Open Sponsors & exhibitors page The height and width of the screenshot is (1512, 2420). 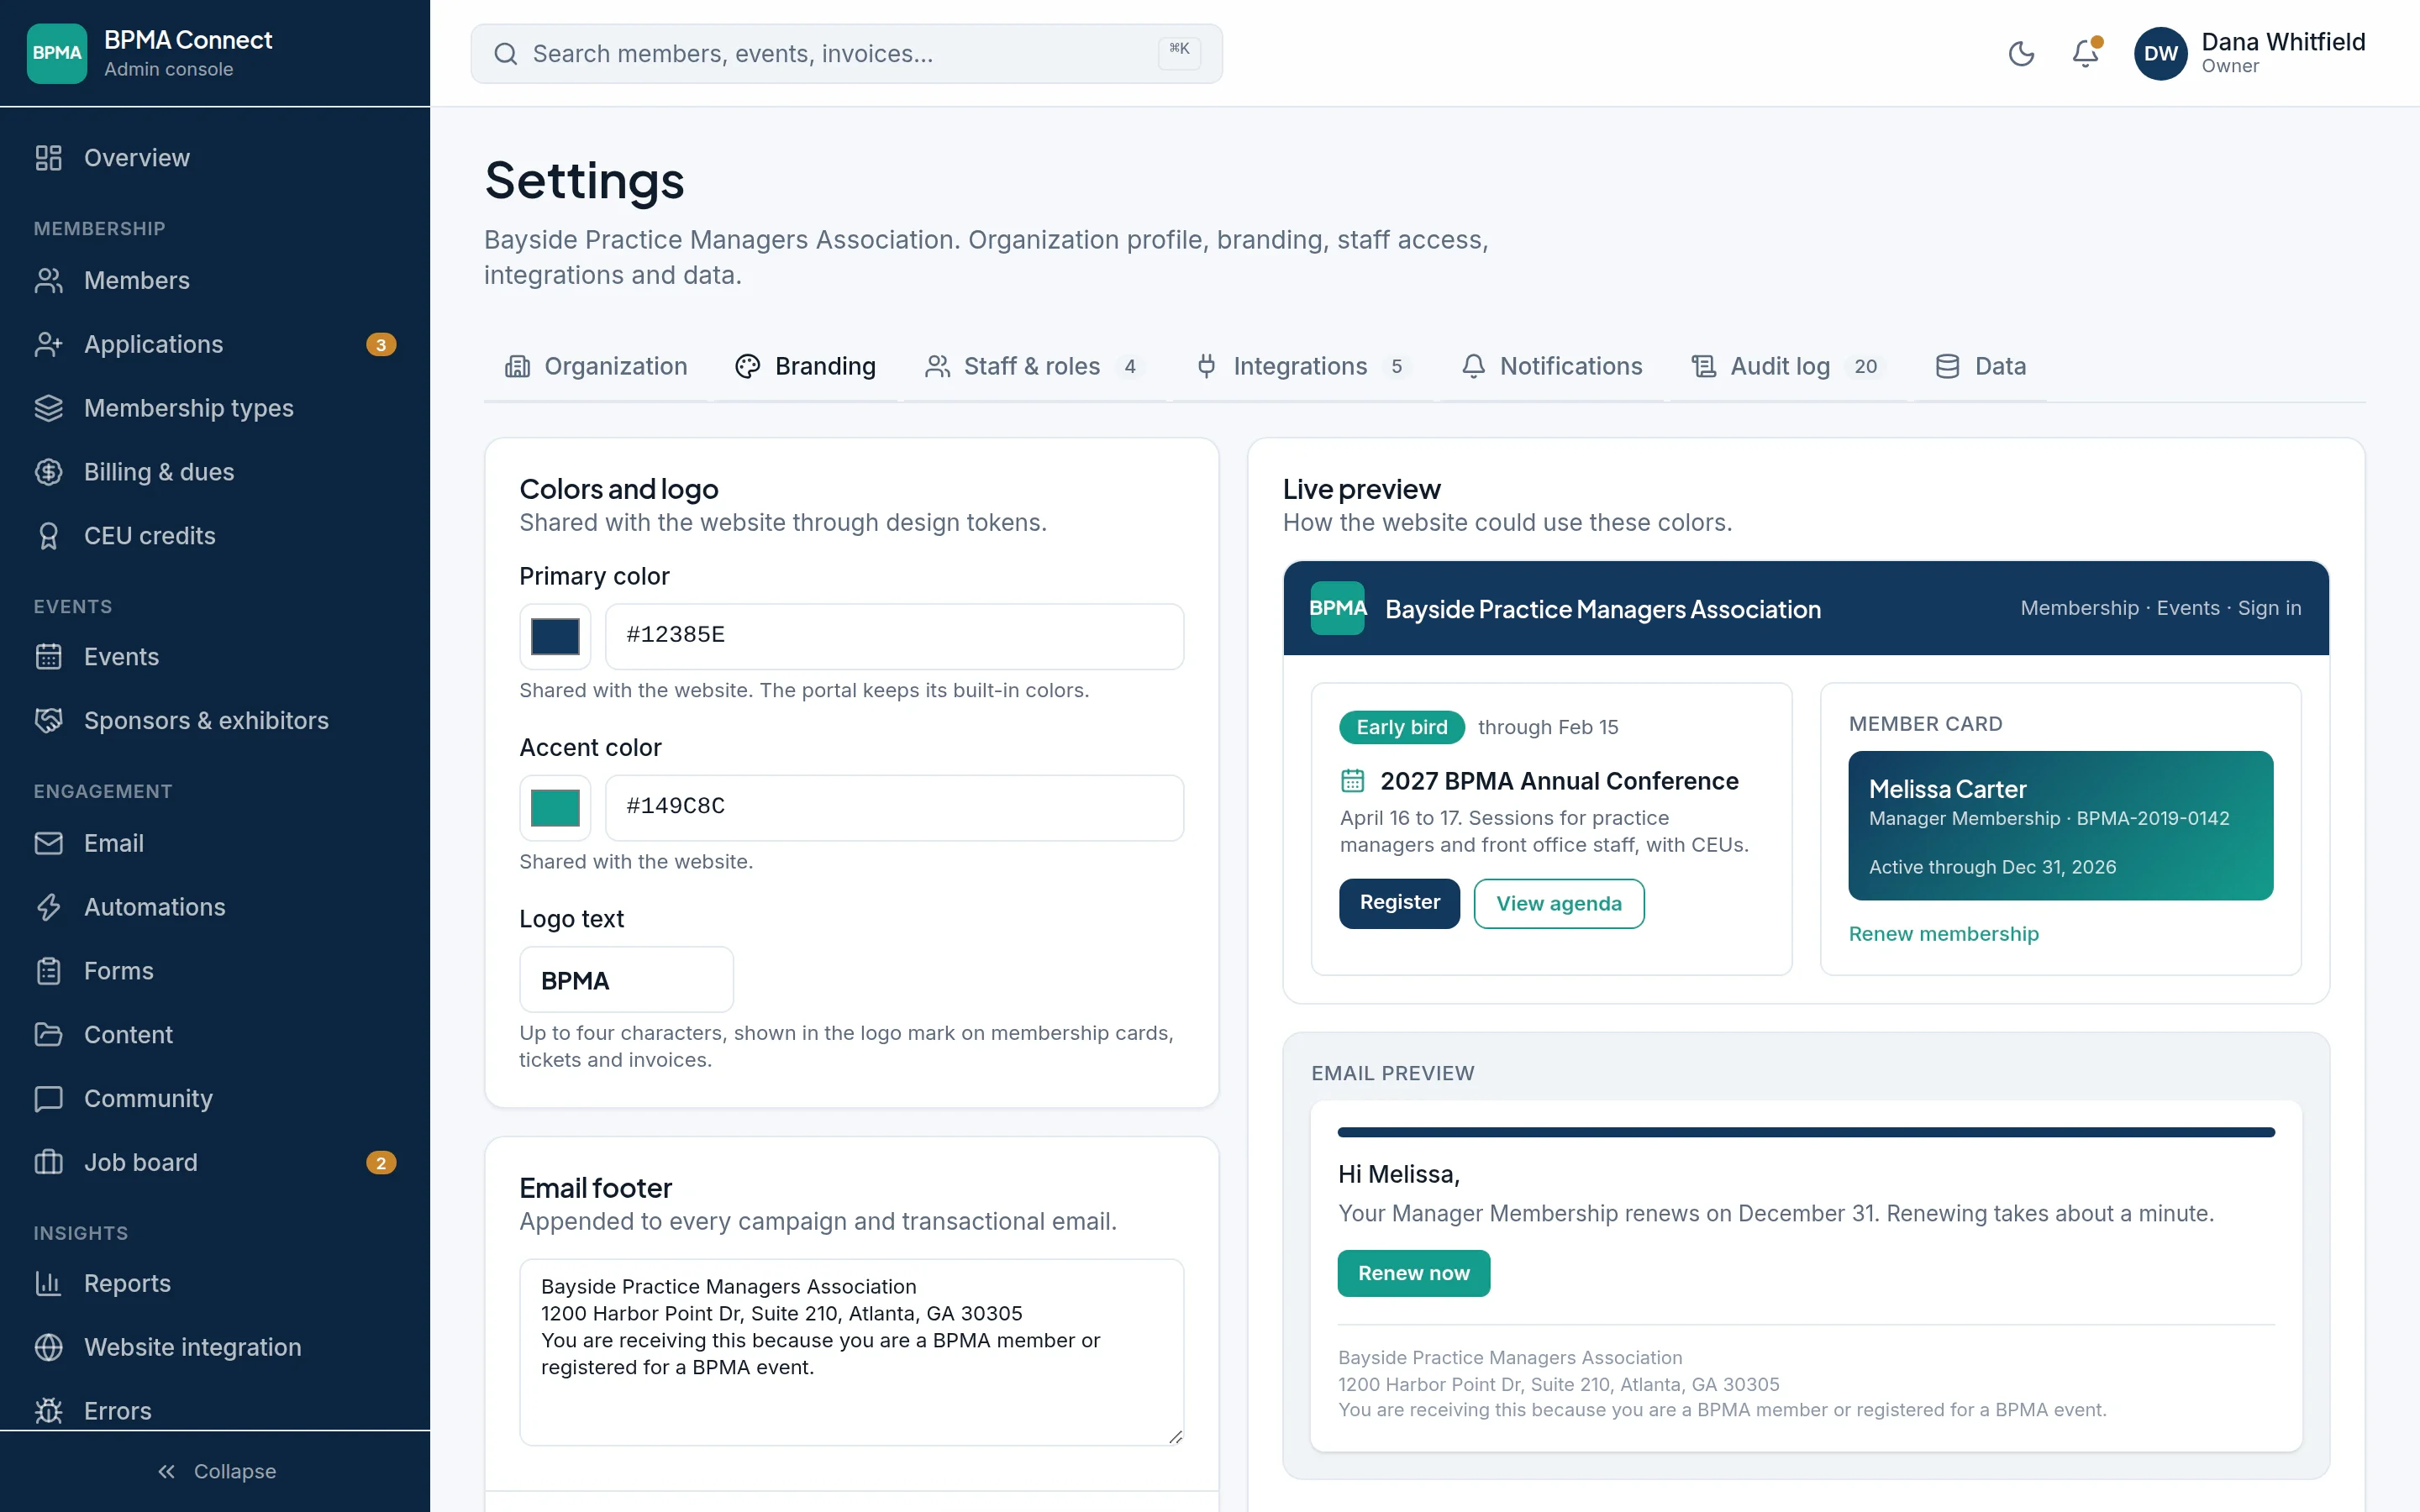pos(215,721)
